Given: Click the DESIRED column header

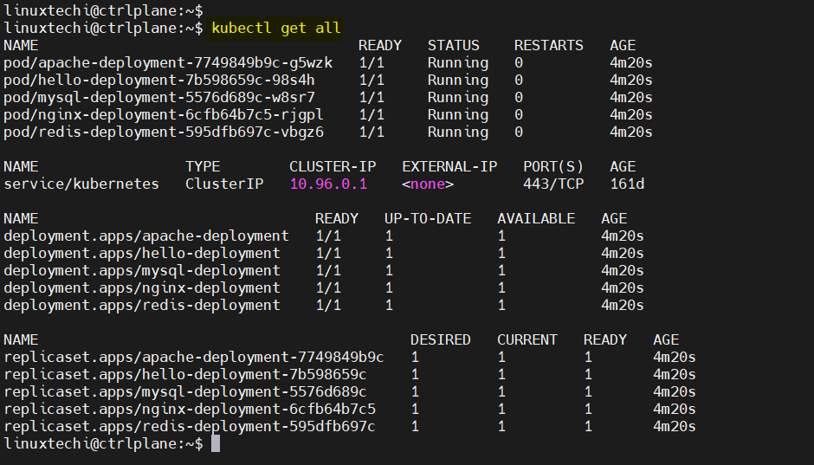Looking at the screenshot, I should pos(441,340).
